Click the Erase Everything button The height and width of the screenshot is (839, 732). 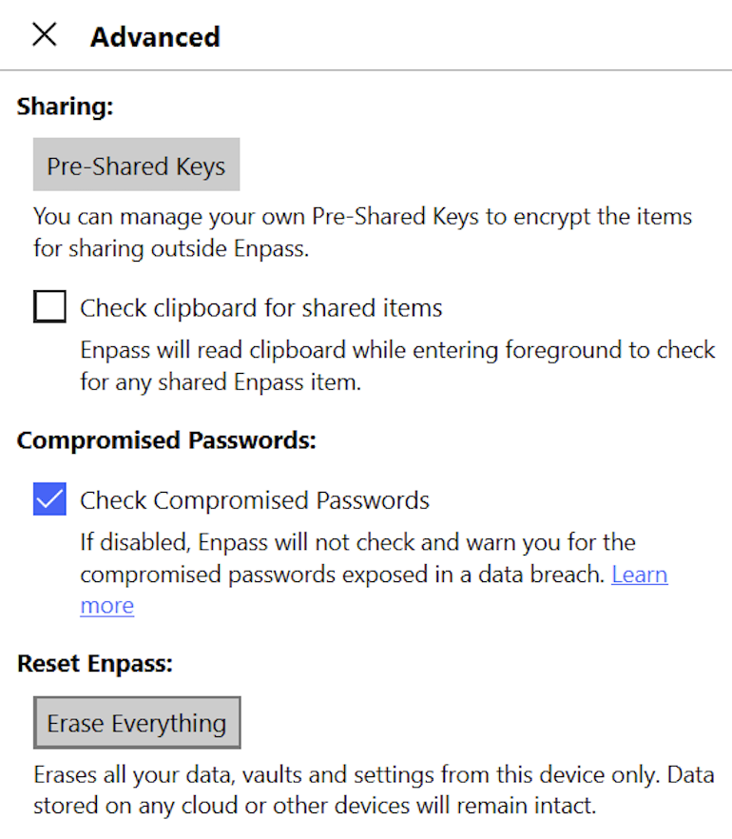(x=136, y=722)
